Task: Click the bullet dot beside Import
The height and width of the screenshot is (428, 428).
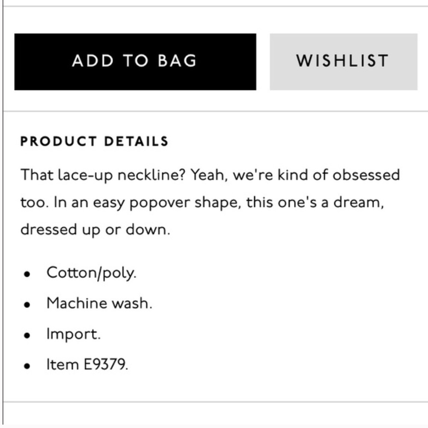Action: click(27, 335)
